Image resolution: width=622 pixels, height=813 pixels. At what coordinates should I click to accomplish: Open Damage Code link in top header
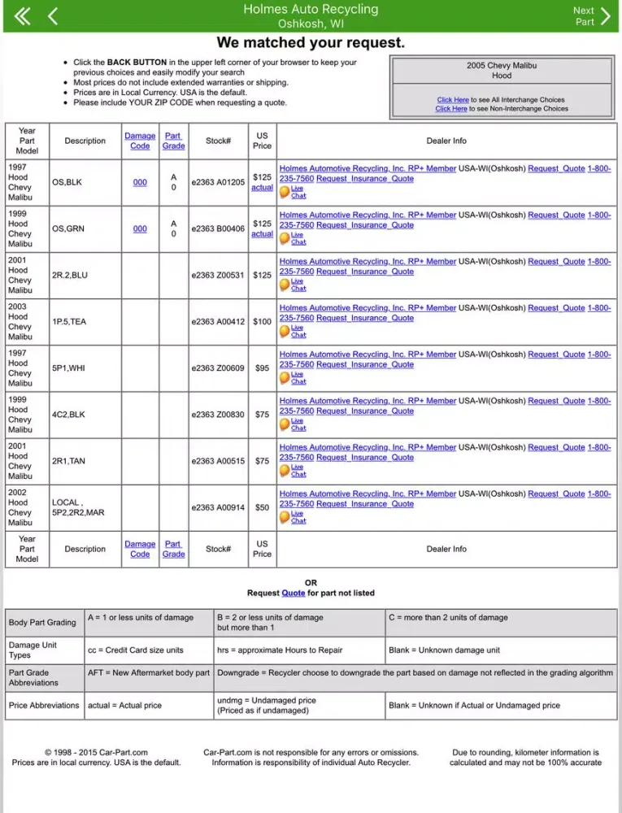tap(140, 141)
